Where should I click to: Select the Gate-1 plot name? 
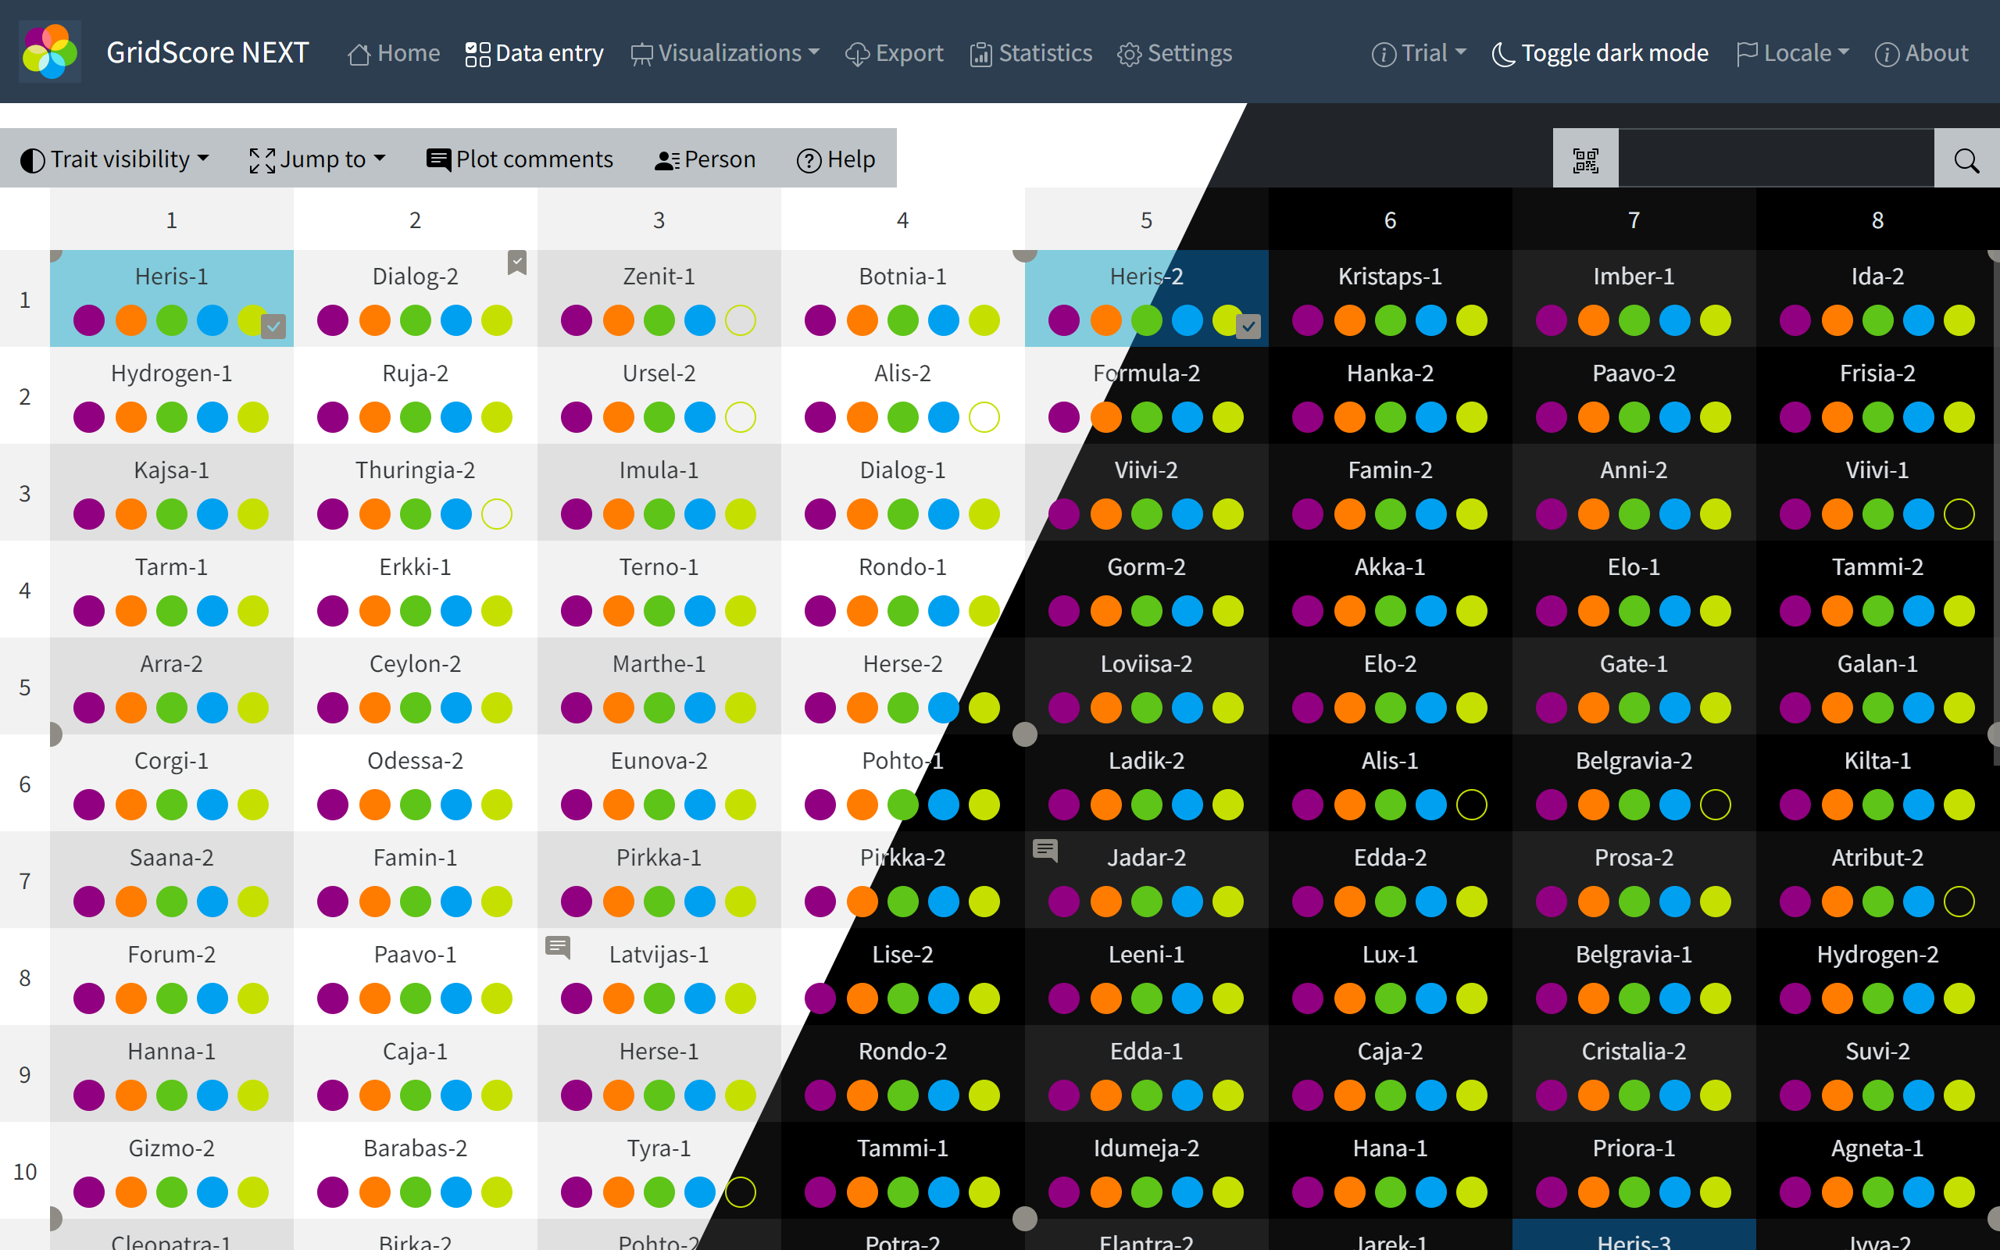[1634, 664]
